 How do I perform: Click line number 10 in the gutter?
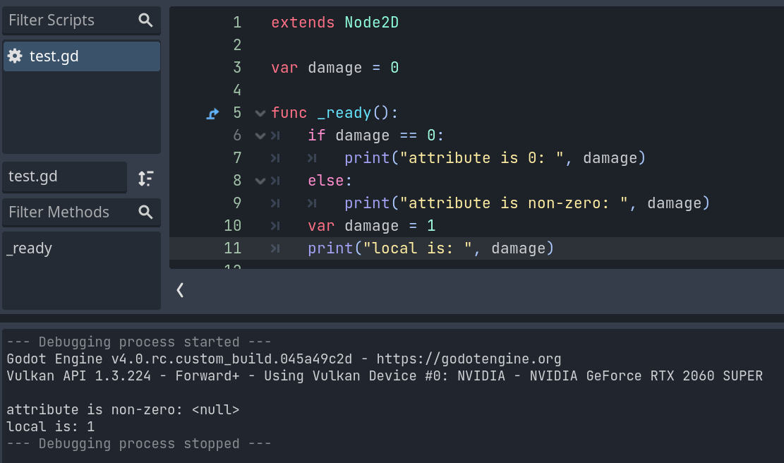tap(232, 225)
